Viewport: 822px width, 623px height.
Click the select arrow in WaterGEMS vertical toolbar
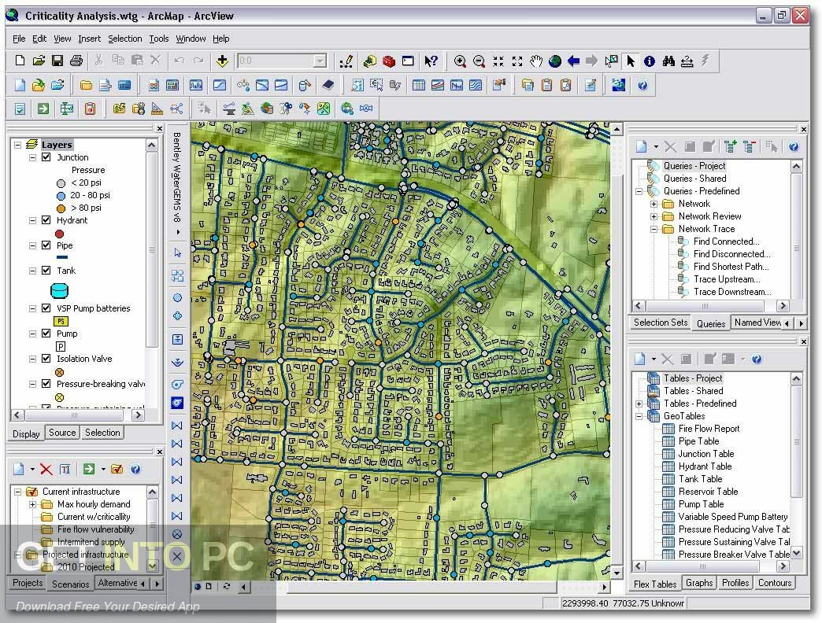[177, 253]
